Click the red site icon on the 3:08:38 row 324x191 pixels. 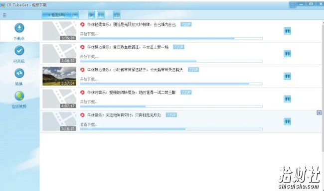tap(82, 47)
